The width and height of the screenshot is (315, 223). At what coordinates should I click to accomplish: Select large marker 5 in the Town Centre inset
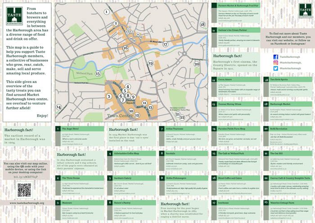point(125,91)
